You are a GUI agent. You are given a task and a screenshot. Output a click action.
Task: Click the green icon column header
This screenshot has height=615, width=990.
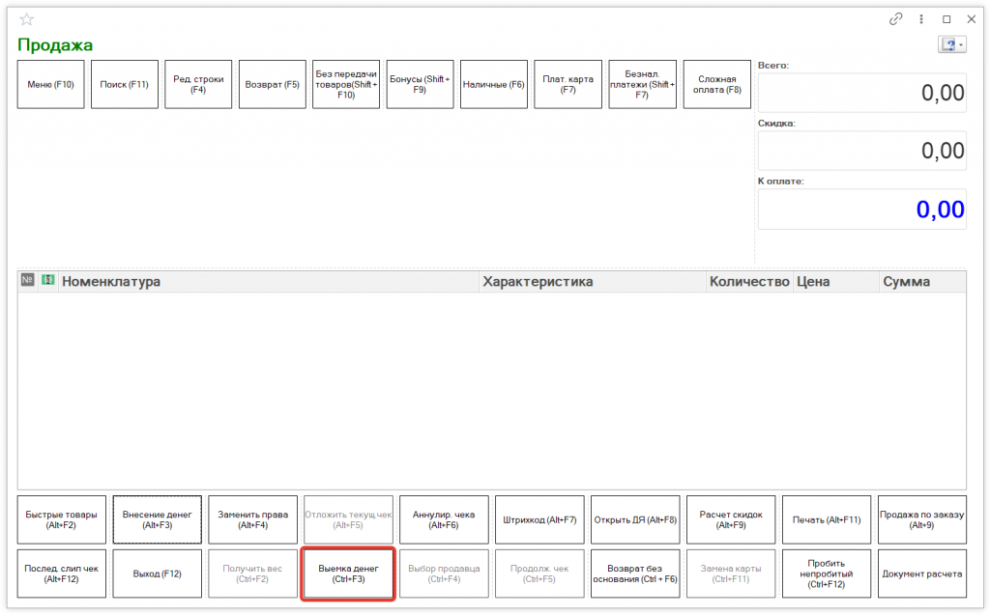(x=47, y=281)
